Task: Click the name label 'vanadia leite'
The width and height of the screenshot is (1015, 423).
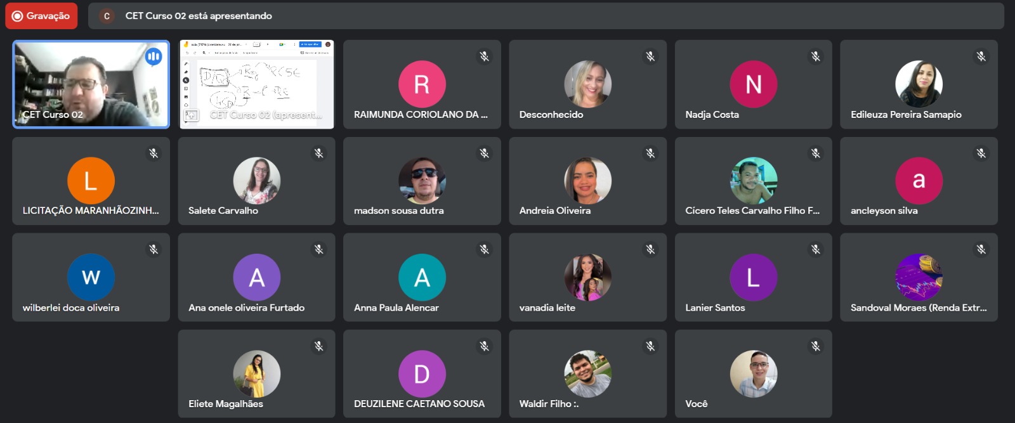Action: [x=547, y=308]
